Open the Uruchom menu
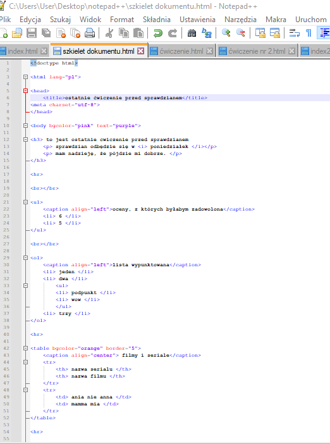The width and height of the screenshot is (330, 444). coord(311,20)
